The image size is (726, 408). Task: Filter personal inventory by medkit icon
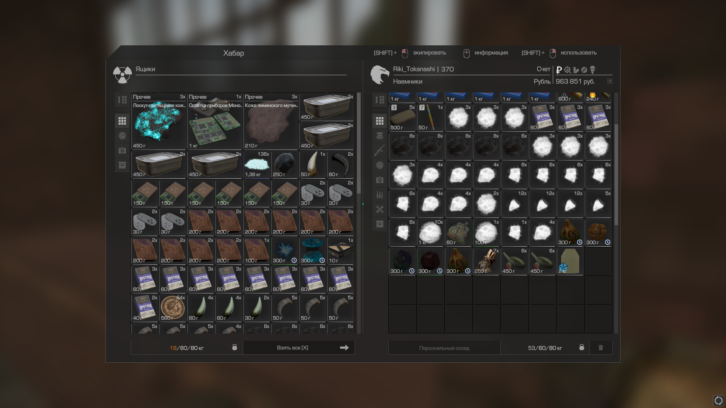tap(380, 180)
